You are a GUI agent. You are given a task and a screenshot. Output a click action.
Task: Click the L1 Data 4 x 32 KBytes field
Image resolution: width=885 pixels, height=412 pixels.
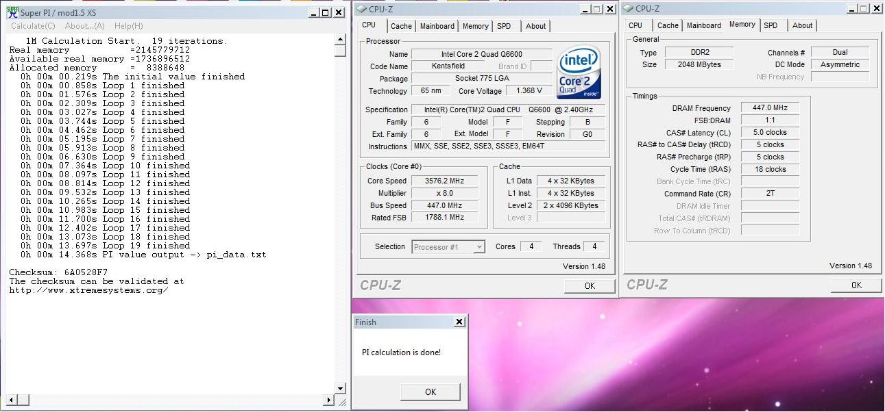point(570,181)
